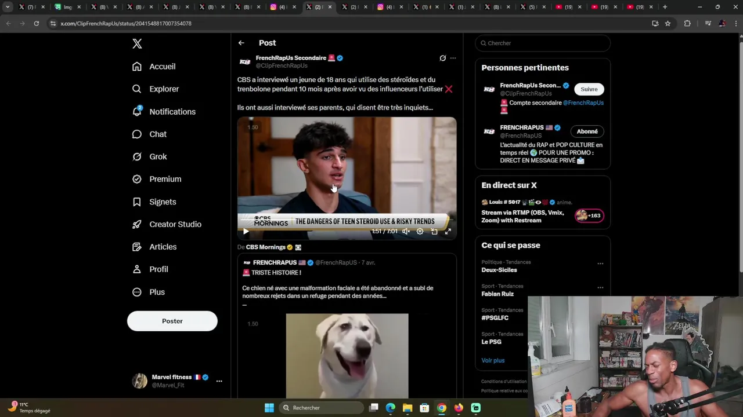Click the @FrenchRapUs mention link
The width and height of the screenshot is (743, 417).
coord(583,103)
